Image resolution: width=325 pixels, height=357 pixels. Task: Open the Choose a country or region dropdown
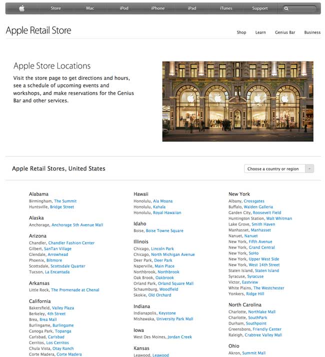point(279,168)
